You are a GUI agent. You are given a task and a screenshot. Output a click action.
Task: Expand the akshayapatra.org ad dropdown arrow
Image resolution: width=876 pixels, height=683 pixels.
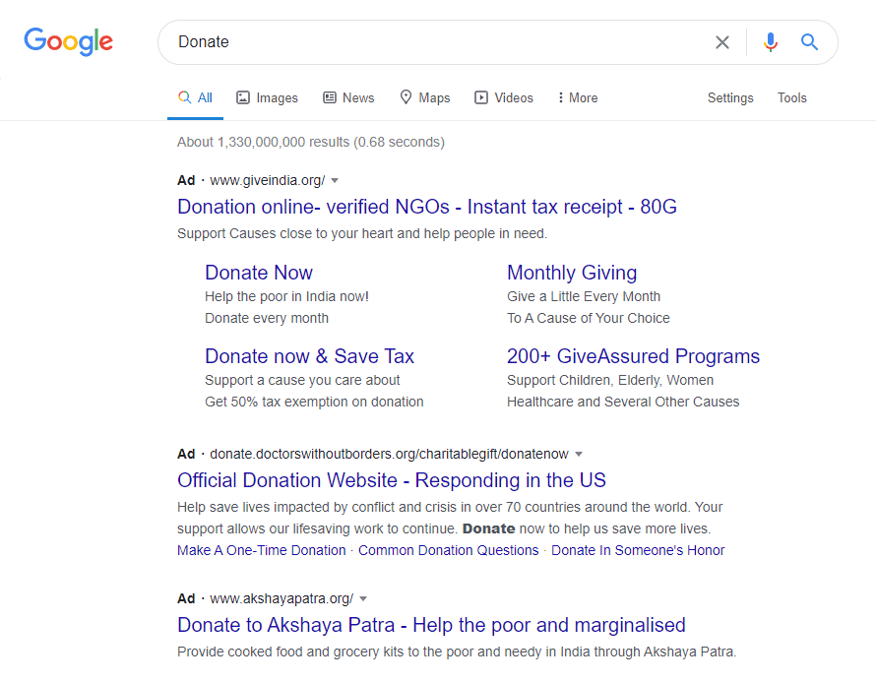click(363, 598)
